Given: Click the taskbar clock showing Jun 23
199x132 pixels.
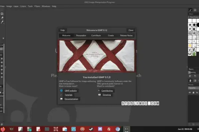Looking at the screenshot, I should (x=185, y=129).
